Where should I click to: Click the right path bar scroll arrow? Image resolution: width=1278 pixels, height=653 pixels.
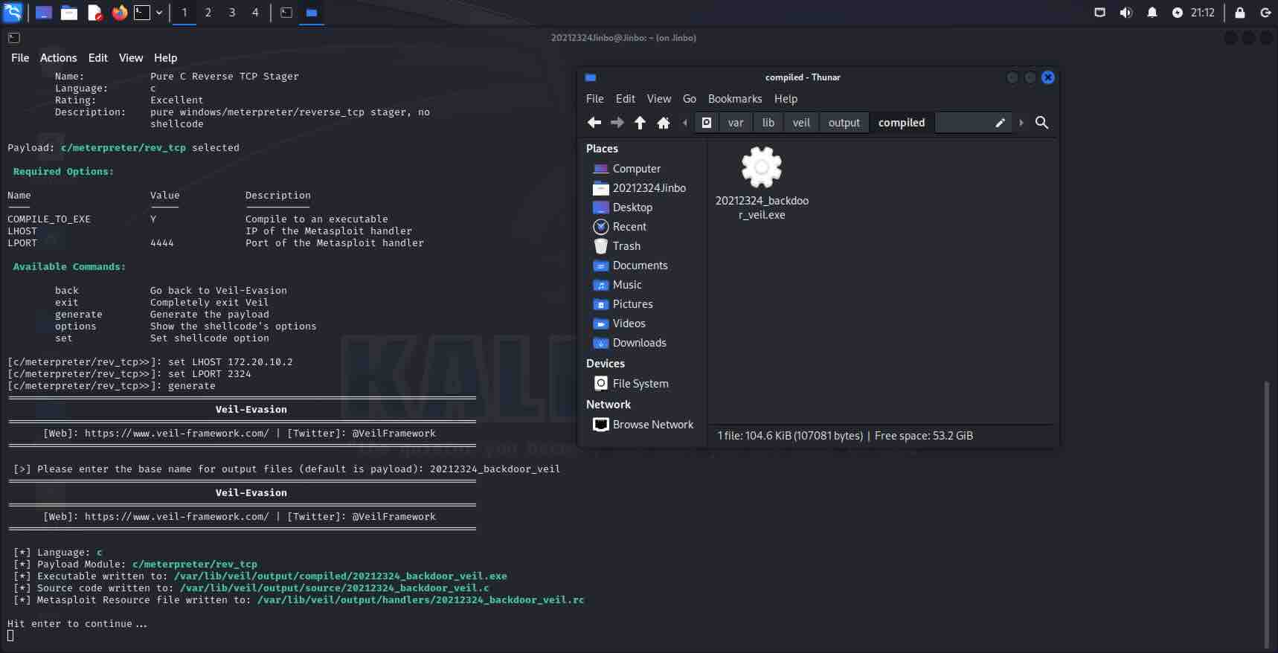click(x=1021, y=123)
